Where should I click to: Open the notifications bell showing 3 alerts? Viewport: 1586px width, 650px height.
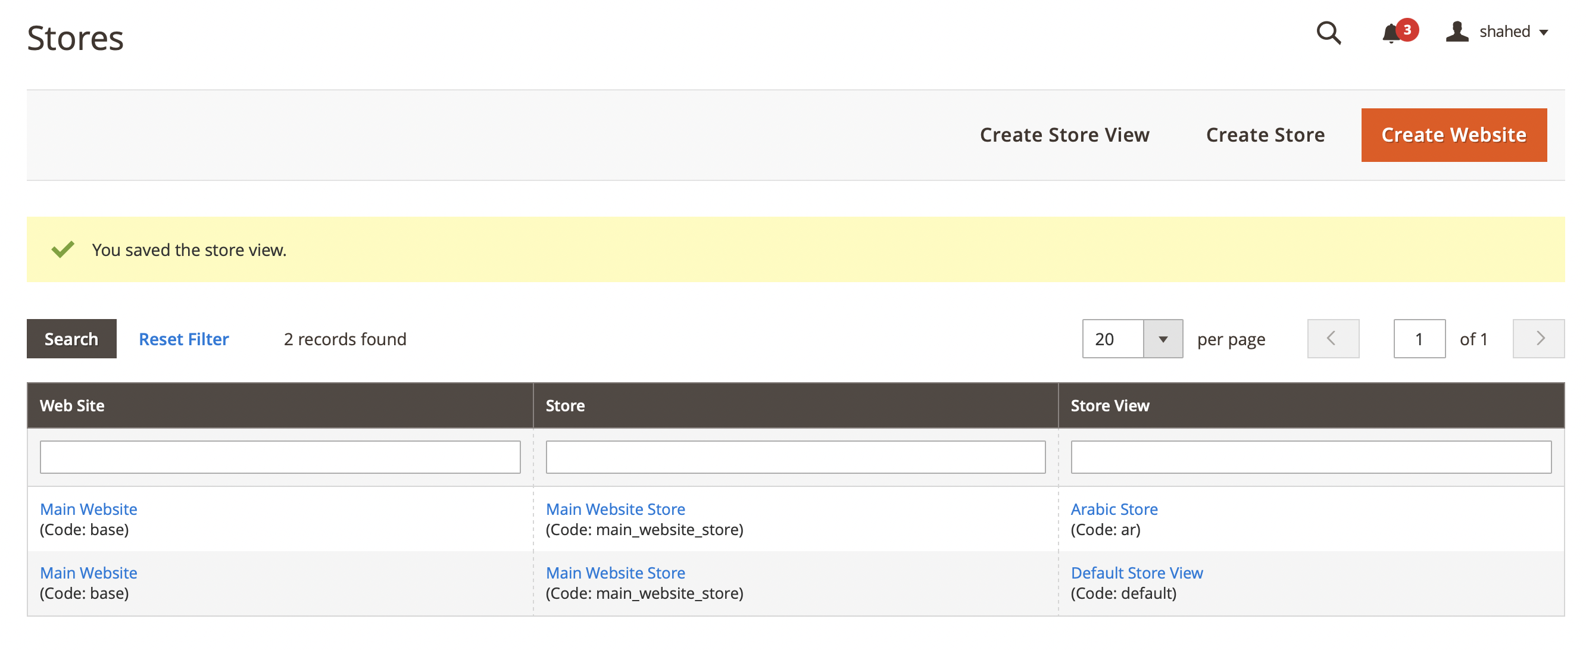point(1390,35)
